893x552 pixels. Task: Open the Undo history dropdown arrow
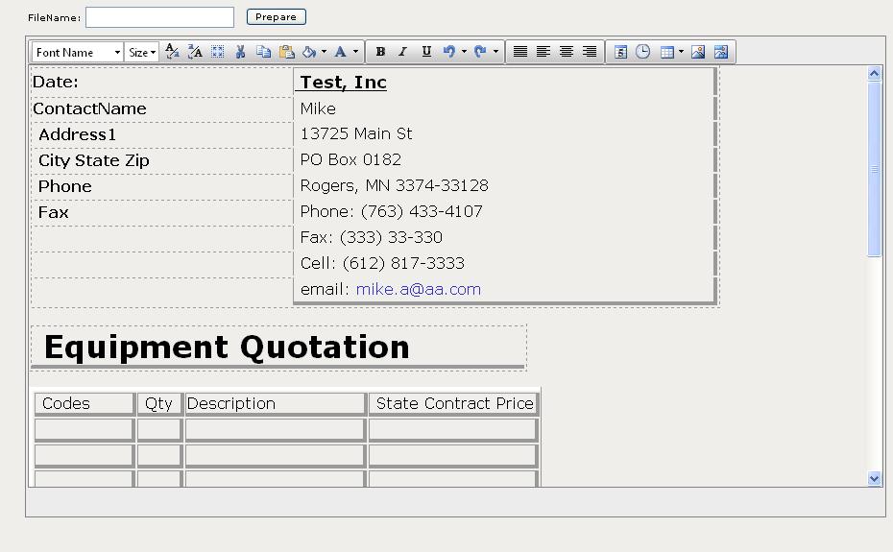coord(464,52)
